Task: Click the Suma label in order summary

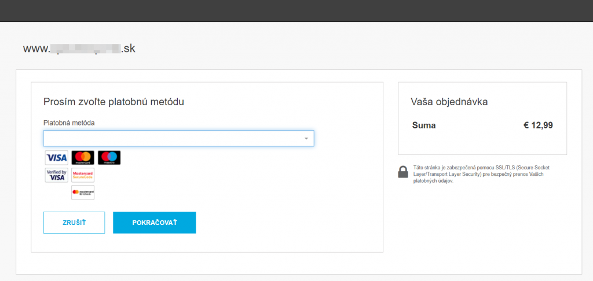Action: pyautogui.click(x=424, y=125)
